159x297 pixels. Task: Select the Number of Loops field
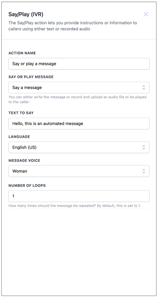(79, 196)
